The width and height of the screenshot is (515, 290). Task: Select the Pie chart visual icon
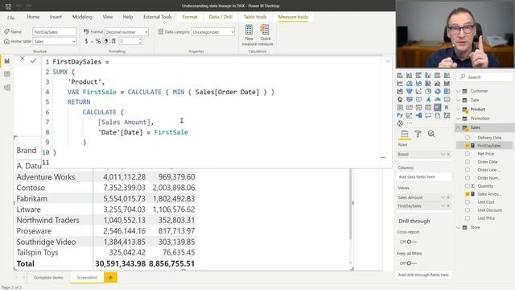[428, 91]
